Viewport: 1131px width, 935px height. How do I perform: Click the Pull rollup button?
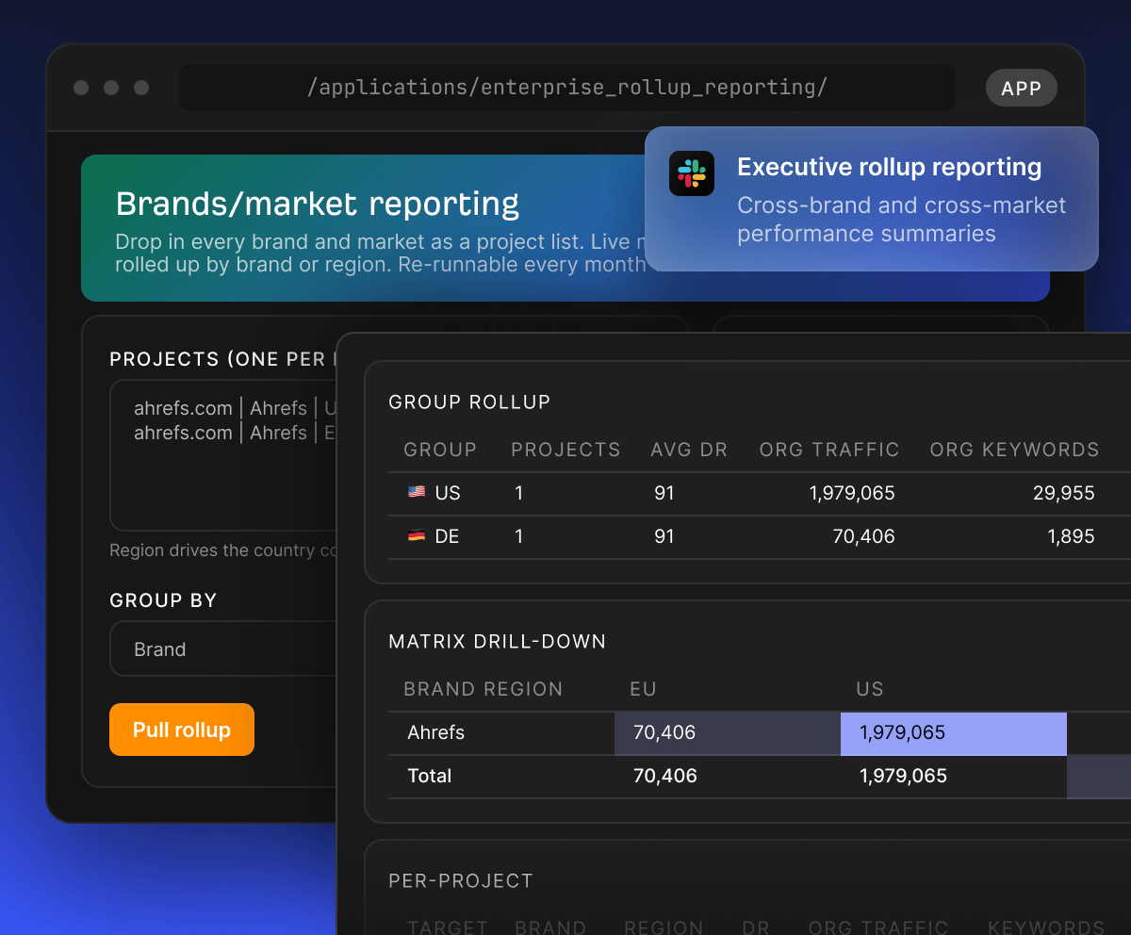(x=182, y=730)
